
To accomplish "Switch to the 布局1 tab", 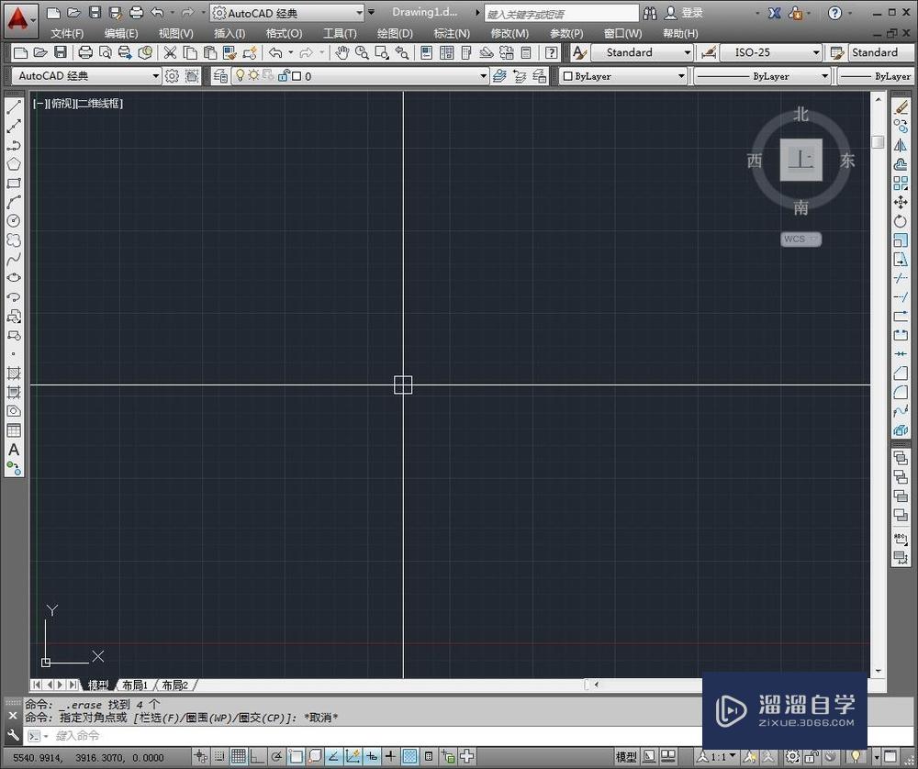I will click(x=135, y=685).
